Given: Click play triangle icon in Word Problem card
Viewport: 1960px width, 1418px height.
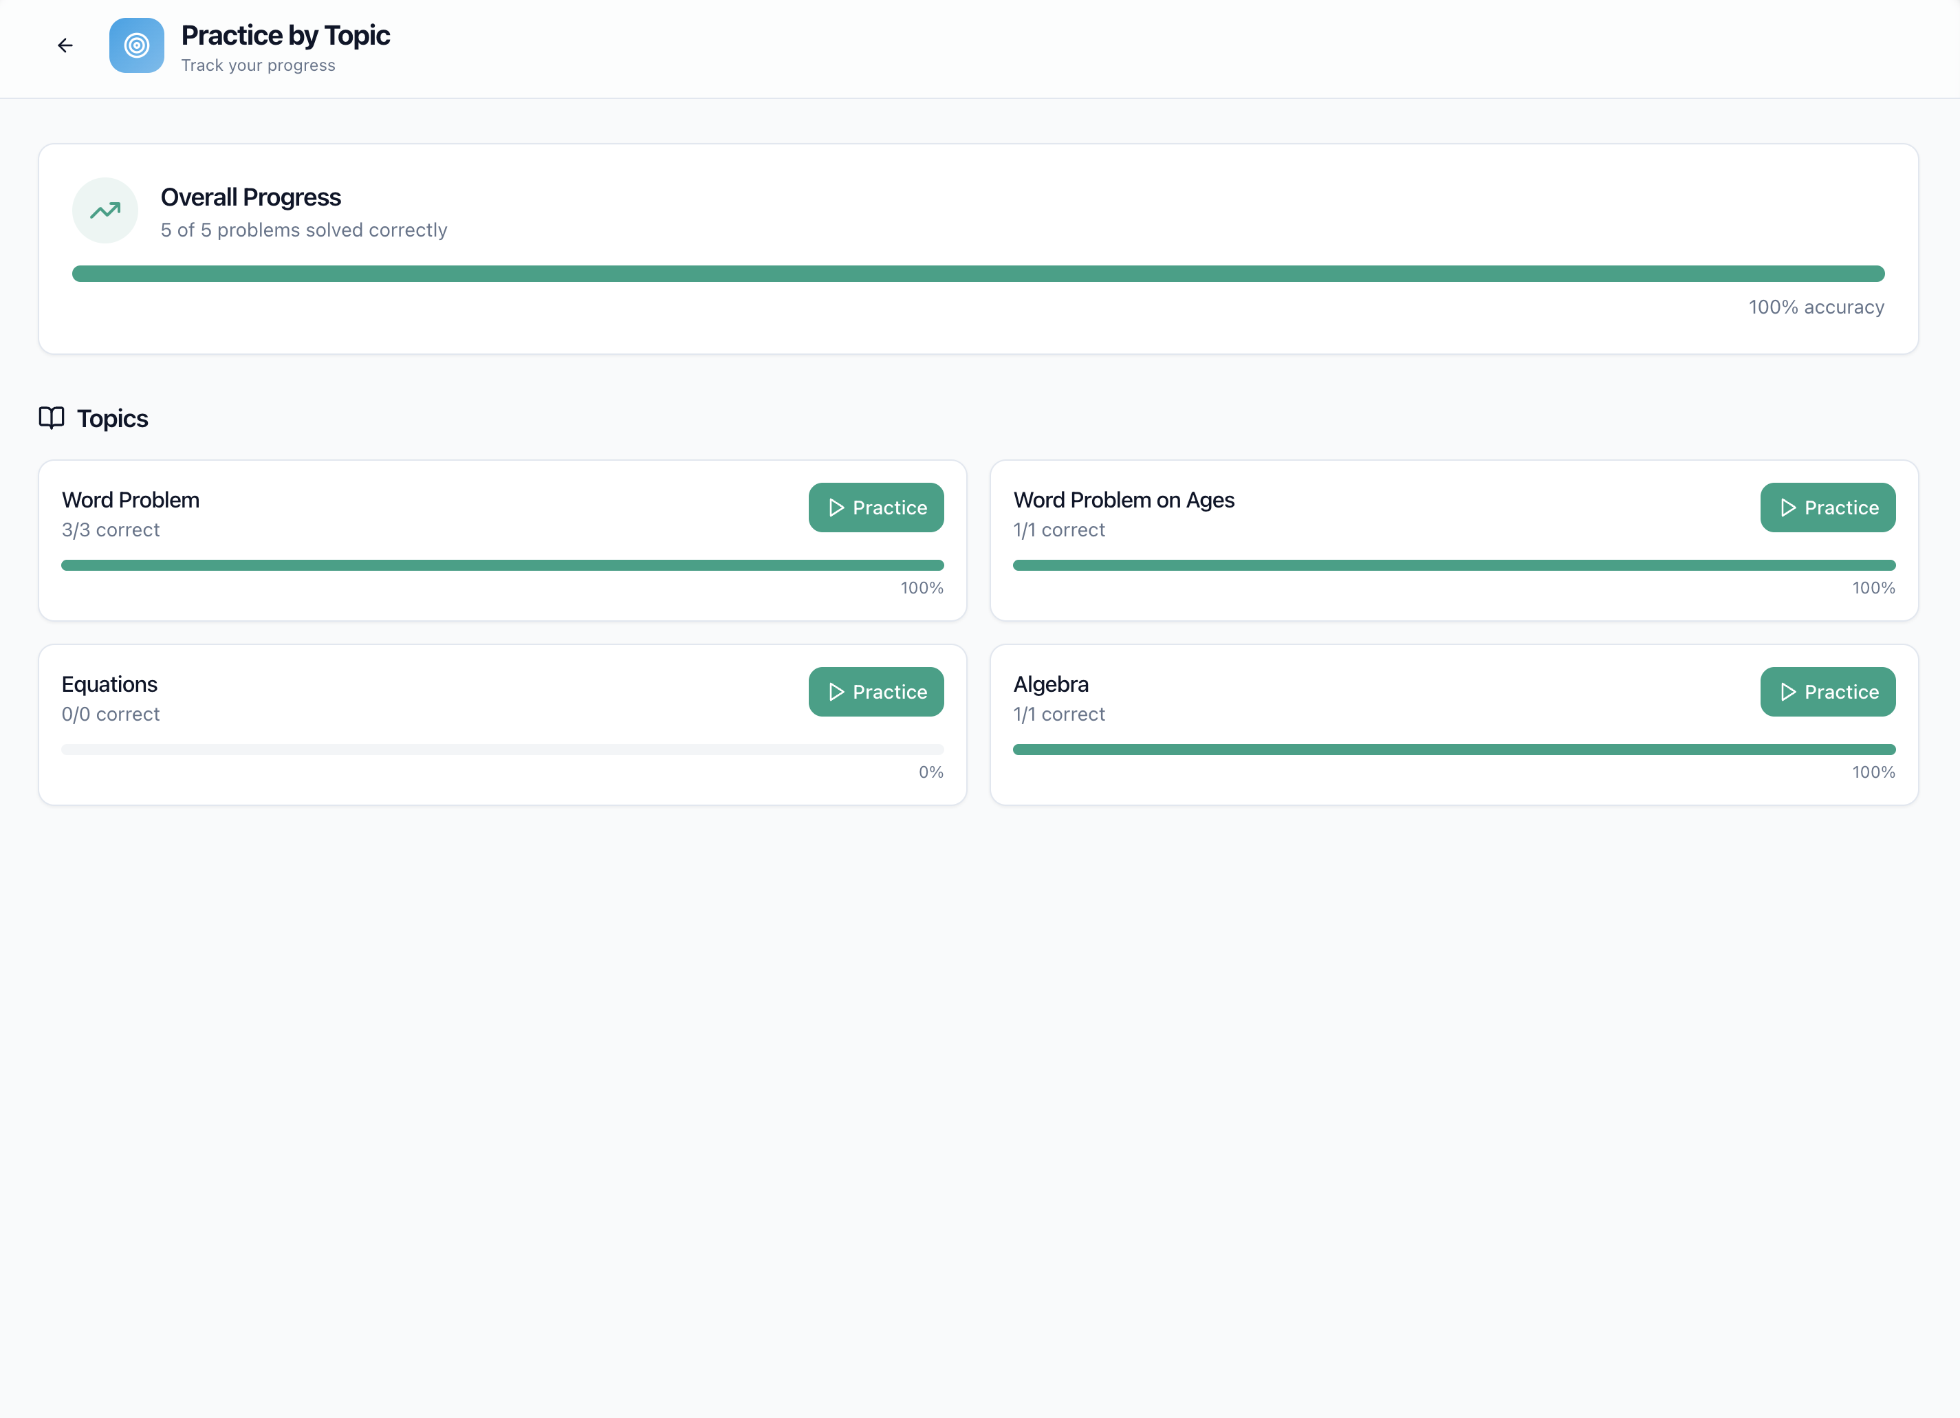Looking at the screenshot, I should (836, 508).
